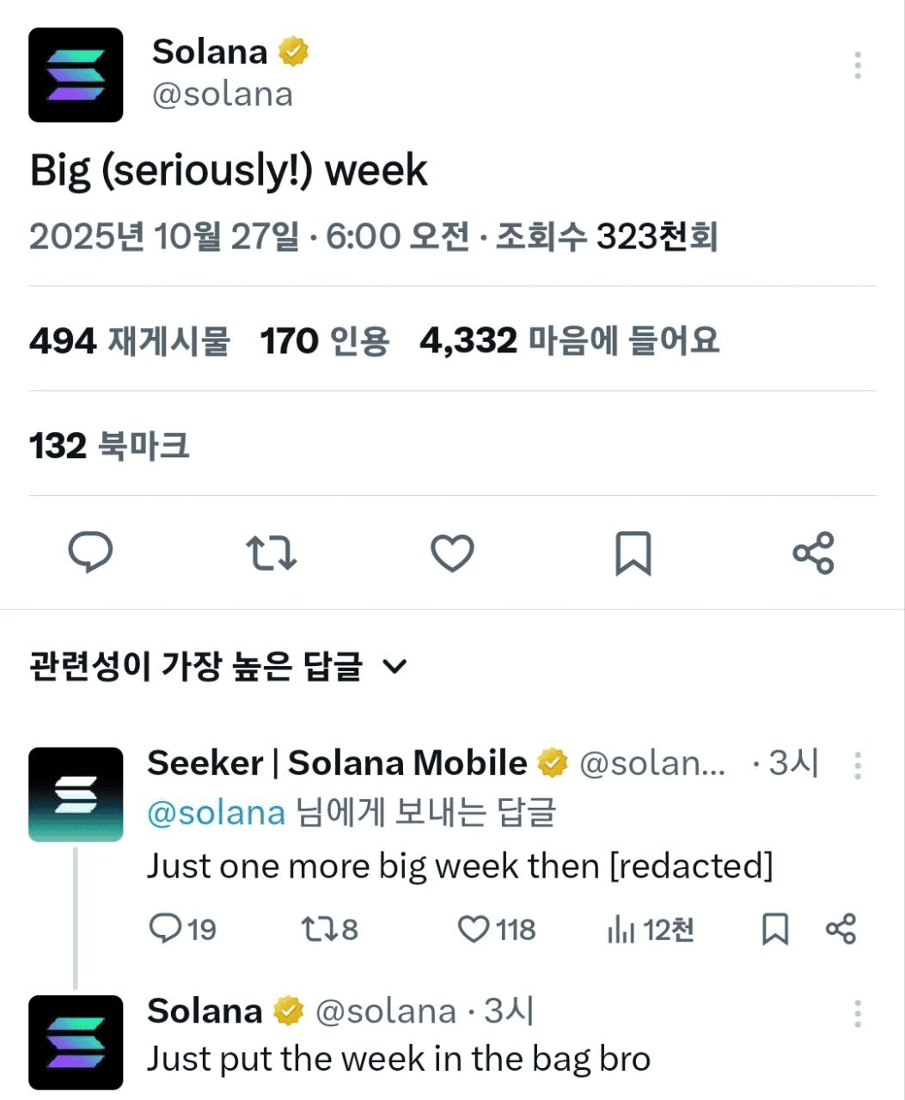
Task: Open the reply-sorting dropdown chevron
Action: coord(394,666)
